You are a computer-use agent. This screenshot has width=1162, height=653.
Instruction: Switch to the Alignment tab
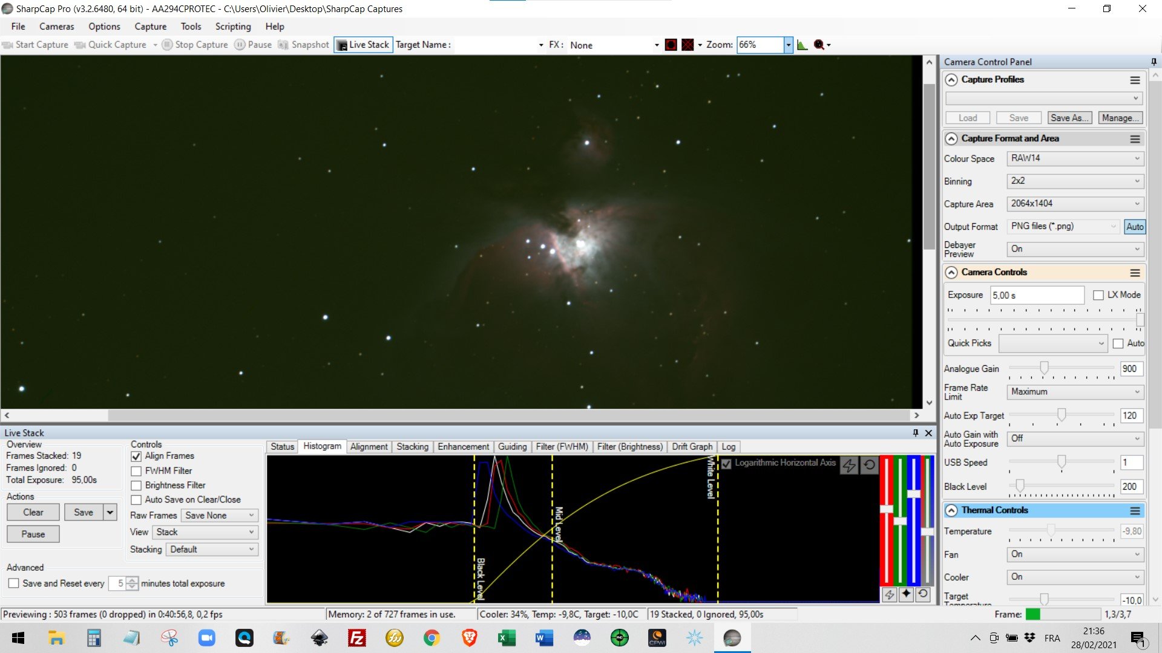click(x=369, y=447)
